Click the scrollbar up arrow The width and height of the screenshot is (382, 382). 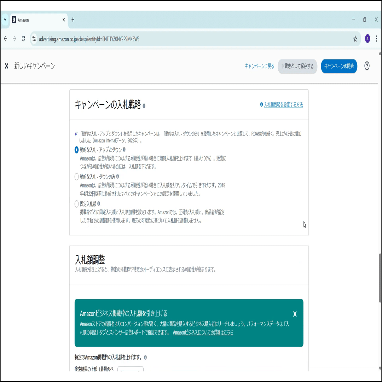tap(380, 53)
